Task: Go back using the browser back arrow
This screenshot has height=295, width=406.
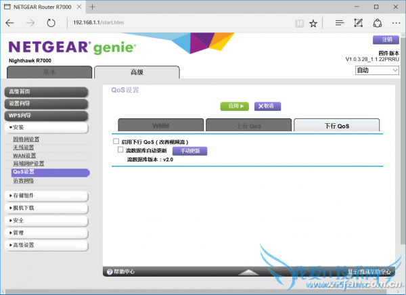Action: tap(9, 23)
